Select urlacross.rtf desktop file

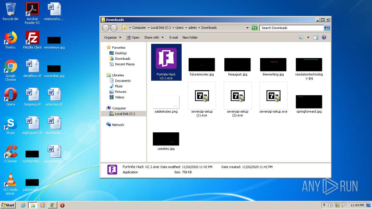tap(54, 97)
